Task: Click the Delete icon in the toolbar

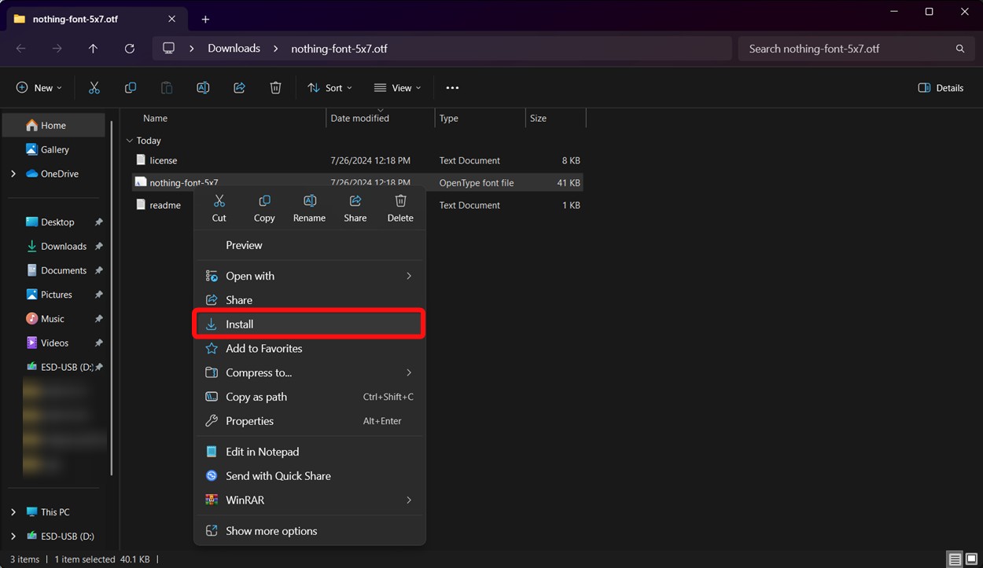Action: (x=275, y=87)
